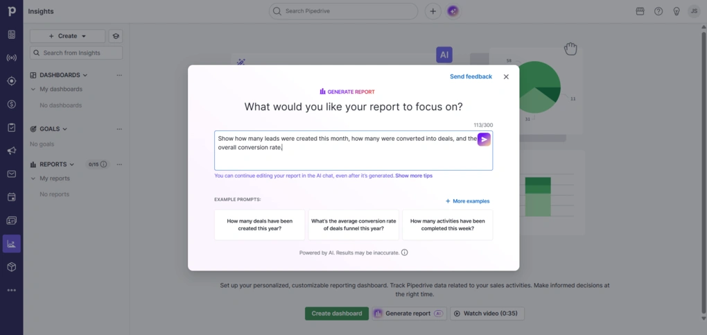Open the AI assistant sparkle button
The width and height of the screenshot is (707, 335).
(x=453, y=11)
